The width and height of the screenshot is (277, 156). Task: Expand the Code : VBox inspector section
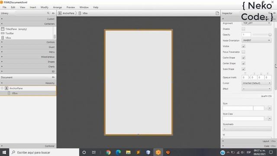248,146
